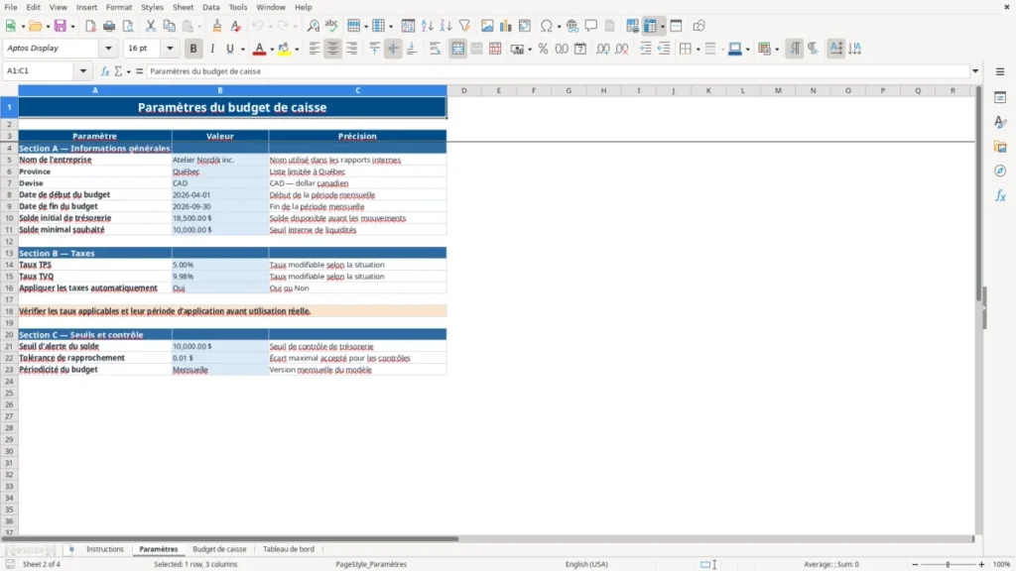Screen dimensions: 1016x571
Task: Run the spelling check icon
Action: tap(331, 26)
